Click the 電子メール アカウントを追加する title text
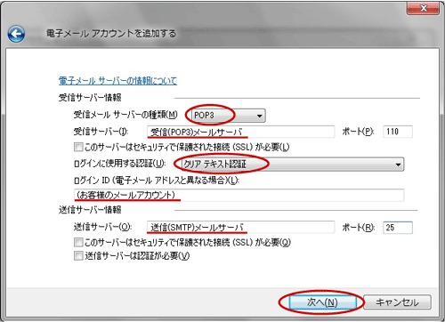445x322 pixels. pos(111,33)
